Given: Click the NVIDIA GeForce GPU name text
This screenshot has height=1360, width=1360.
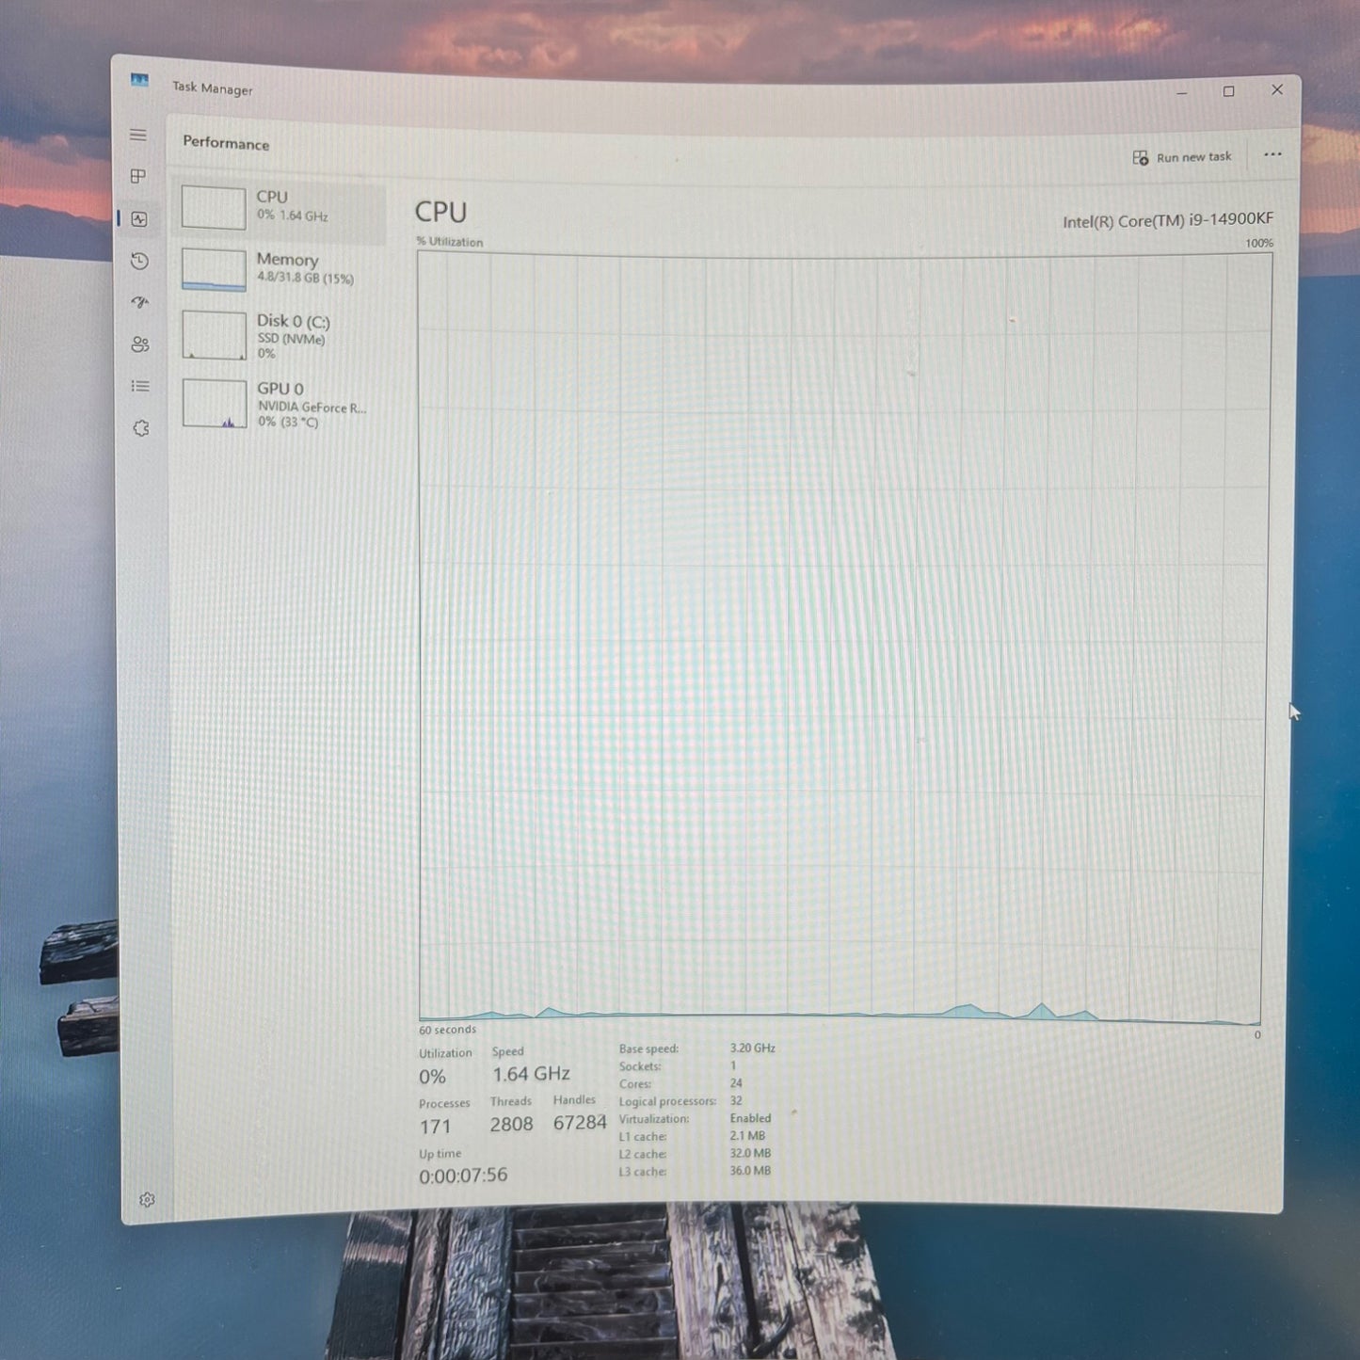Looking at the screenshot, I should pyautogui.click(x=312, y=408).
